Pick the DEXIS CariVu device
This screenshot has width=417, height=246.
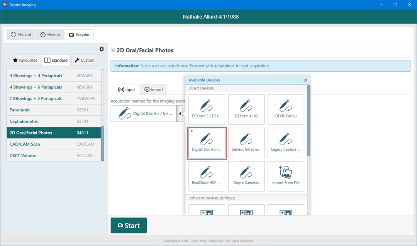tap(286, 110)
